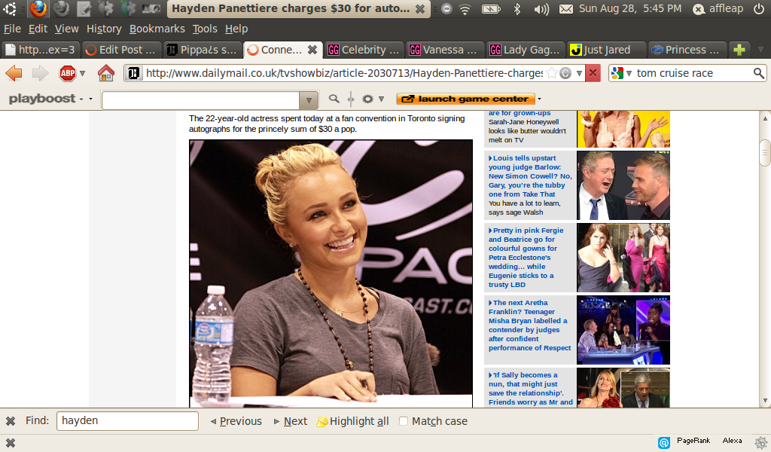Open the Louis tells upstart young judge Barlow link
Image resolution: width=771 pixels, height=452 pixels.
529,176
